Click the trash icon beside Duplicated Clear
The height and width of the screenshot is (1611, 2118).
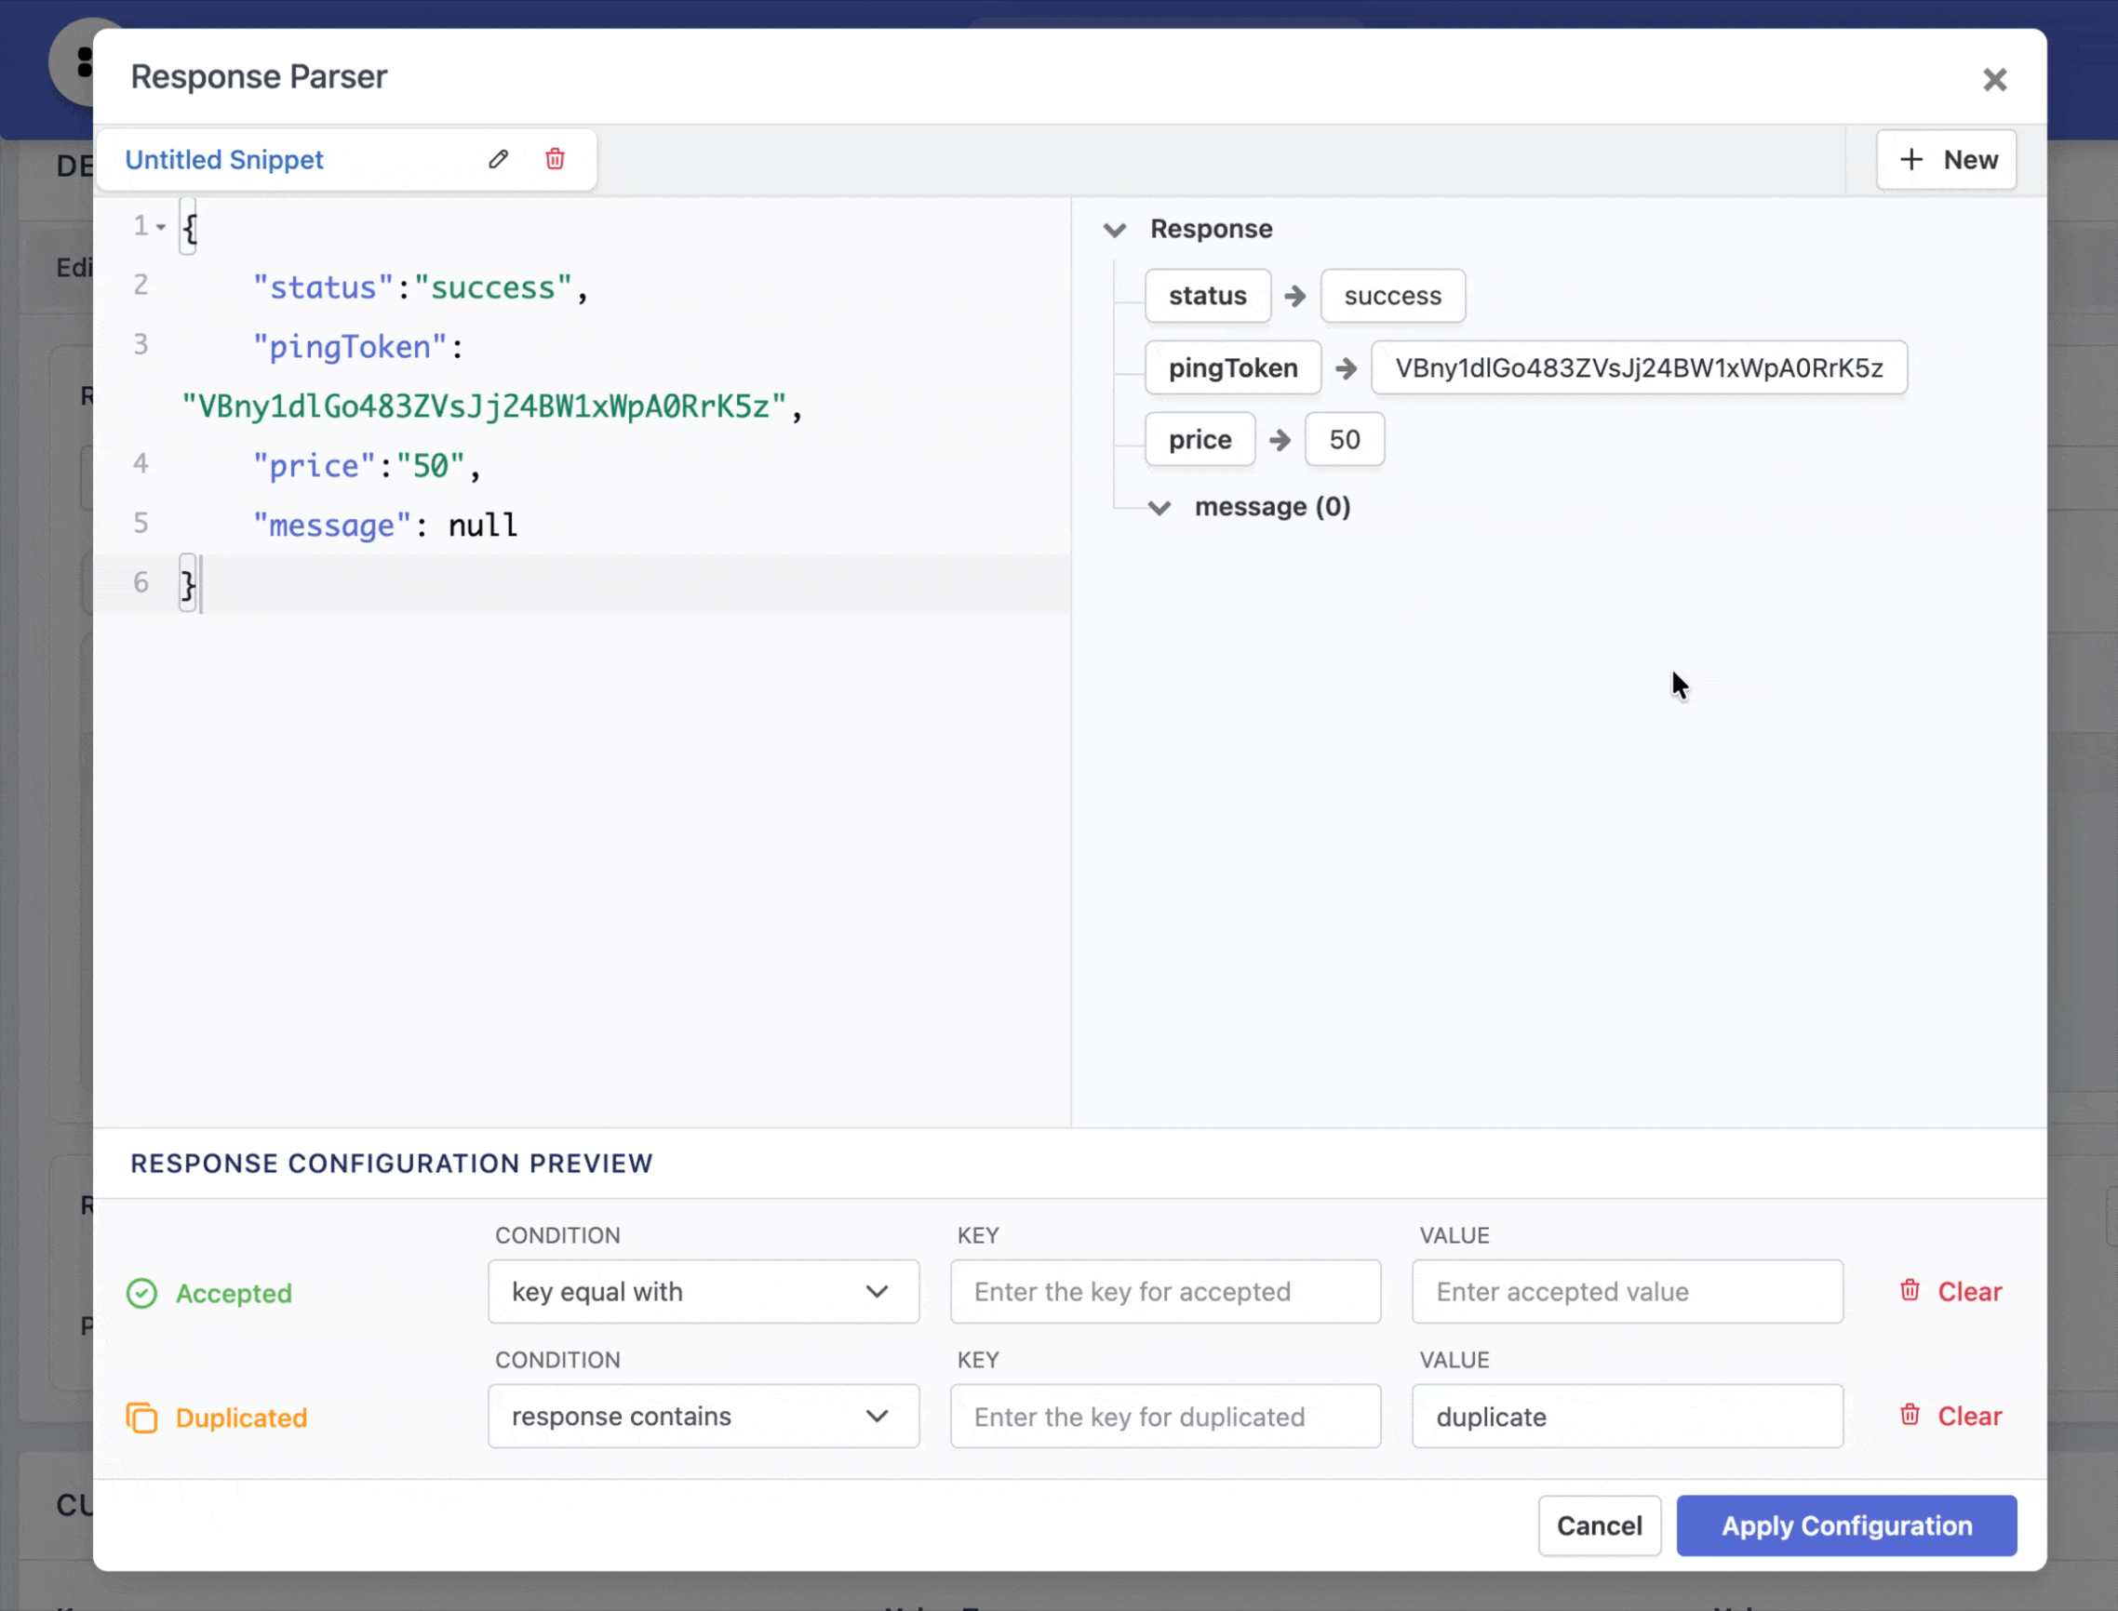coord(1909,1416)
